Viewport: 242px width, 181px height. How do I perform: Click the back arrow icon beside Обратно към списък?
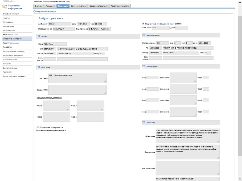click(34, 11)
